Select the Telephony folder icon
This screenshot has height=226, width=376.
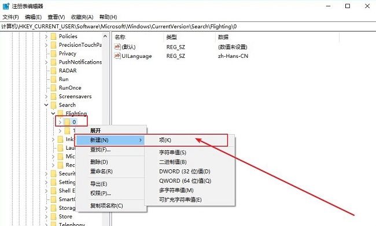(x=54, y=224)
